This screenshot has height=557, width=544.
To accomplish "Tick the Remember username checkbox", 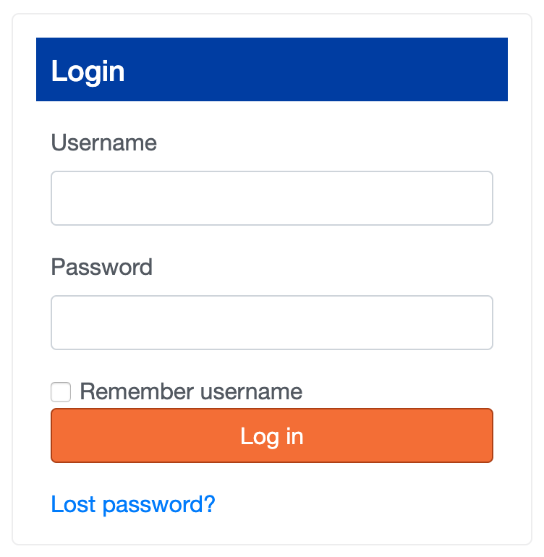I will pyautogui.click(x=61, y=392).
